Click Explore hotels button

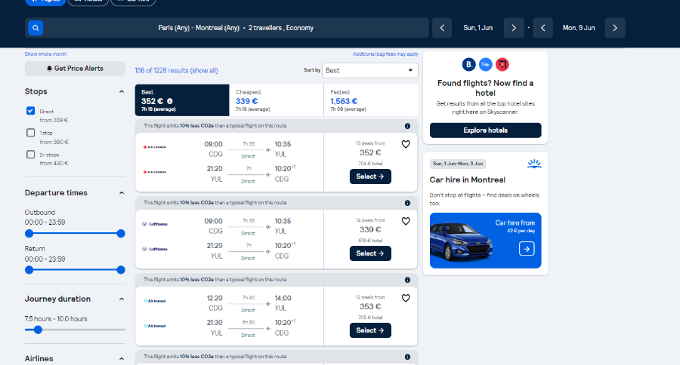tap(485, 130)
